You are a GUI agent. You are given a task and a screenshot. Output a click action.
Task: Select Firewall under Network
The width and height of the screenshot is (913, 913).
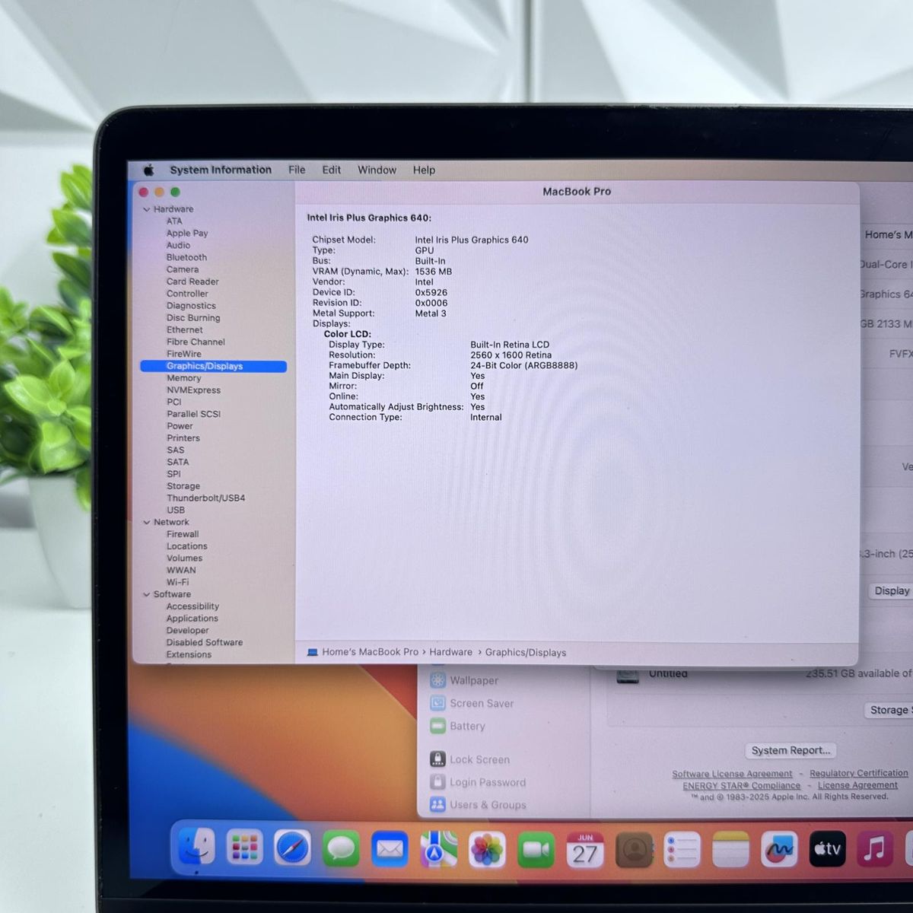(183, 534)
